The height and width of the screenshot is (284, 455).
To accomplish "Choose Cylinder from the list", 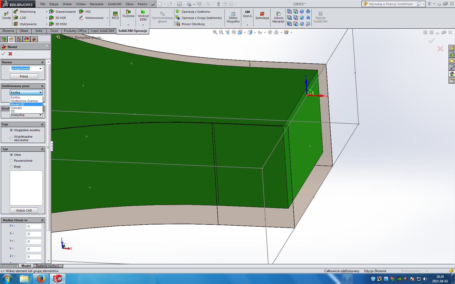I will (x=26, y=108).
